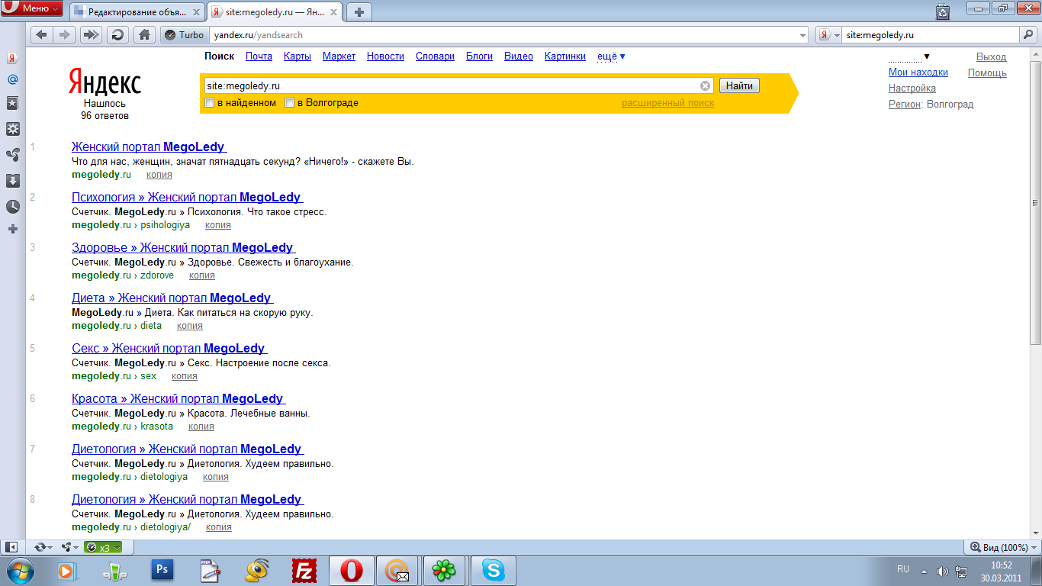Open the address bar history dropdown
Viewport: 1042px width, 586px height.
(x=802, y=35)
